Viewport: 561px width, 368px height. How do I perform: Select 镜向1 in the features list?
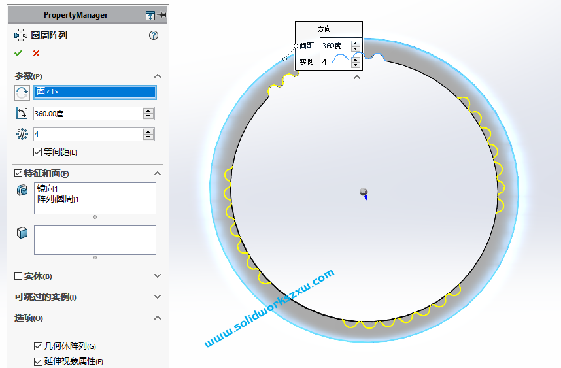[x=47, y=188]
